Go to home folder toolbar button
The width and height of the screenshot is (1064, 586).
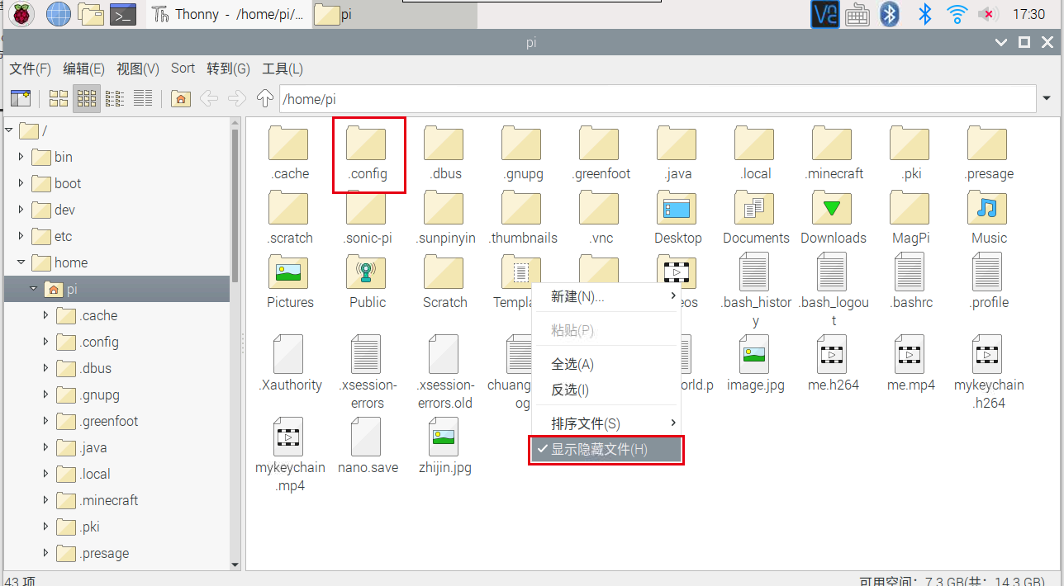181,99
